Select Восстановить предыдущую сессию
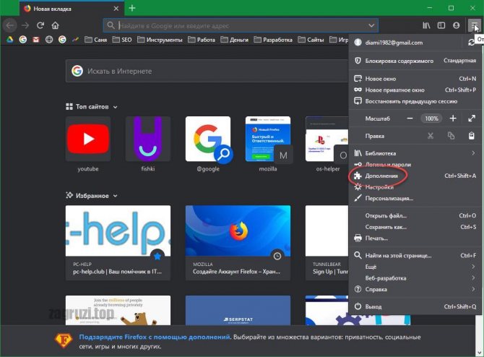The height and width of the screenshot is (357, 484). [x=415, y=101]
